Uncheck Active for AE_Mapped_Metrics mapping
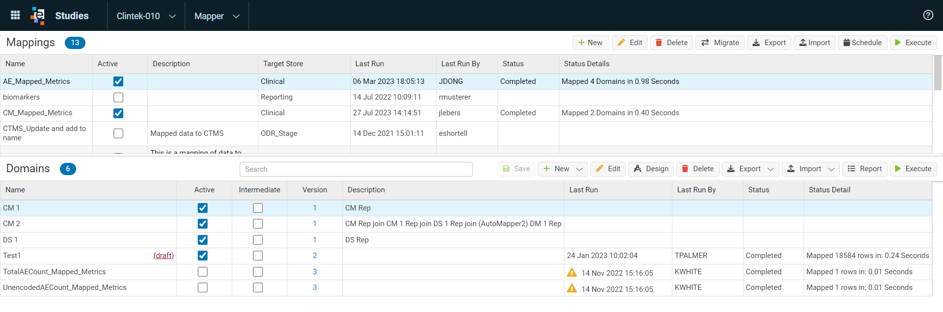 click(118, 81)
